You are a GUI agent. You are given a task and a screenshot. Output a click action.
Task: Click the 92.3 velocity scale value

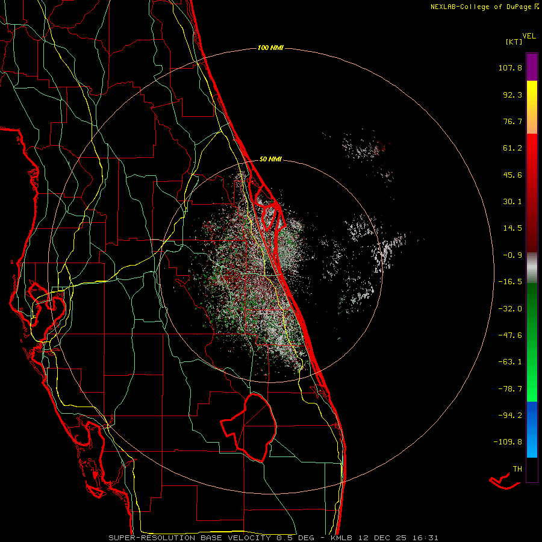[x=512, y=95]
